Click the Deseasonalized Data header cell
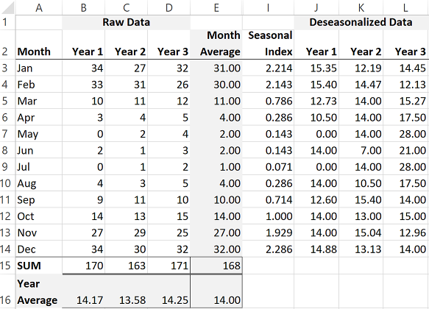Image resolution: width=429 pixels, height=309 pixels. pos(361,22)
